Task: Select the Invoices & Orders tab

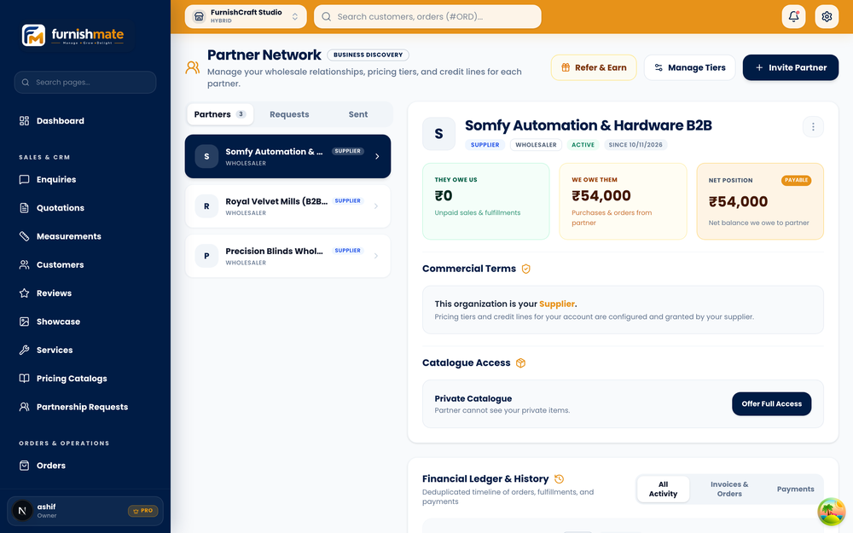Action: click(x=729, y=489)
